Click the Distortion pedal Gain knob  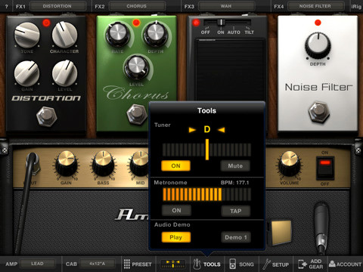(26, 73)
